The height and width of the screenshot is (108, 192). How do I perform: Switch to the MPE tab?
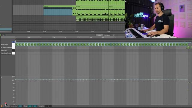pyautogui.click(x=114, y=35)
